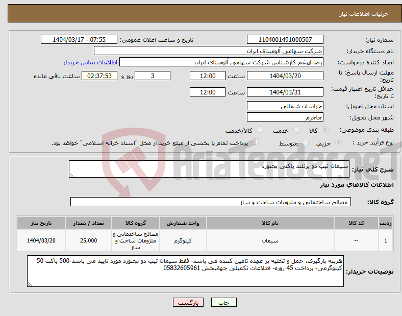Click the price validity date 1404/03/31 field
Viewport: 402px width, 316px height.
285,92
